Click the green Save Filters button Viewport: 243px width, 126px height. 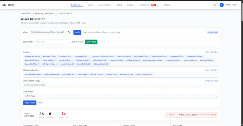(x=91, y=42)
